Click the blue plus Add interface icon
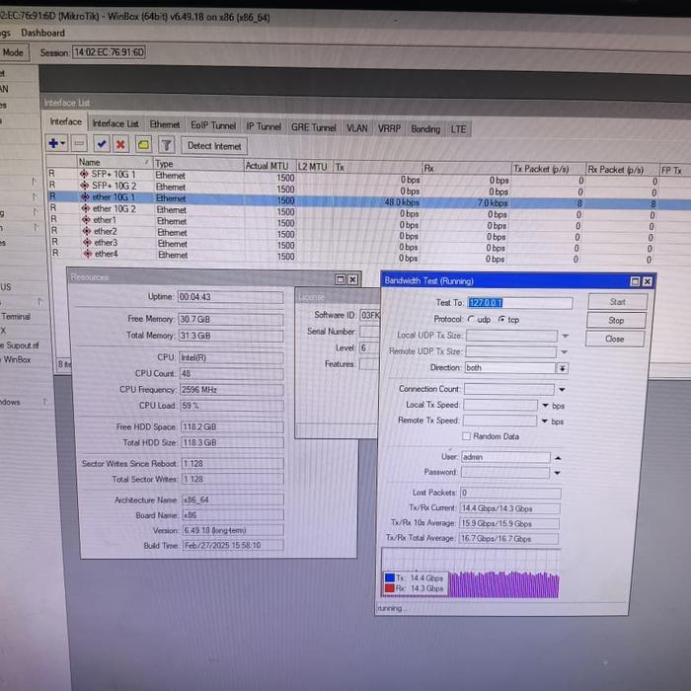This screenshot has width=691, height=691. coord(55,144)
